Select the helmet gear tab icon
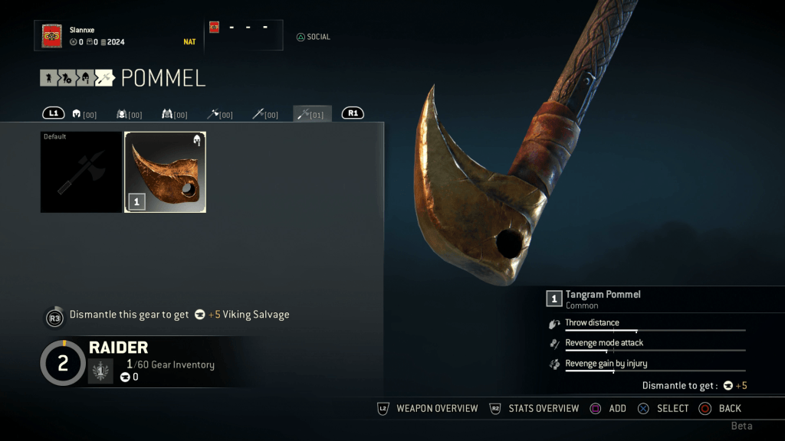Viewport: 785px width, 441px height. [77, 114]
